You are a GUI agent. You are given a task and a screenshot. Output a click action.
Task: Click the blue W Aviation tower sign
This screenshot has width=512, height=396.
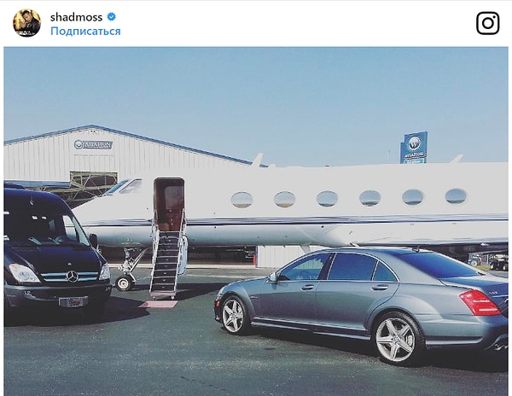tap(414, 148)
